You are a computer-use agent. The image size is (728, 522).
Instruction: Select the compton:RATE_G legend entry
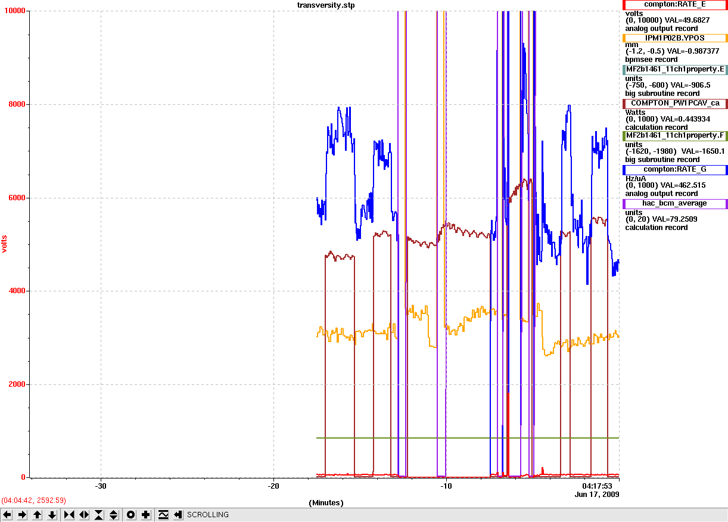674,170
